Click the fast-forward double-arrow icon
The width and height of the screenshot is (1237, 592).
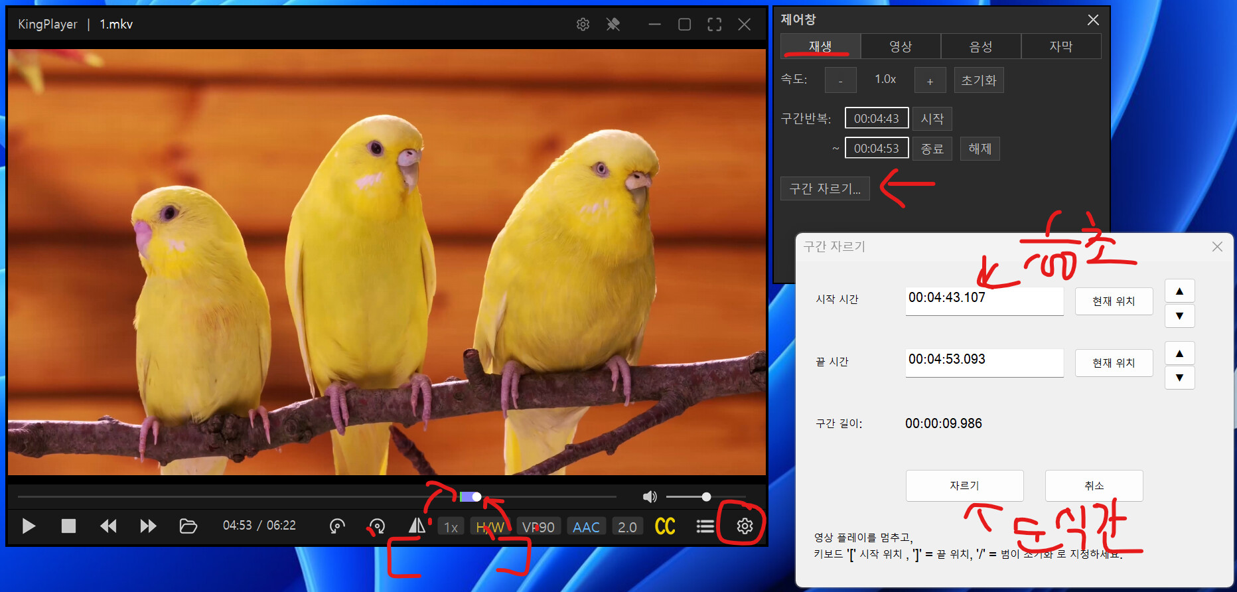point(148,526)
